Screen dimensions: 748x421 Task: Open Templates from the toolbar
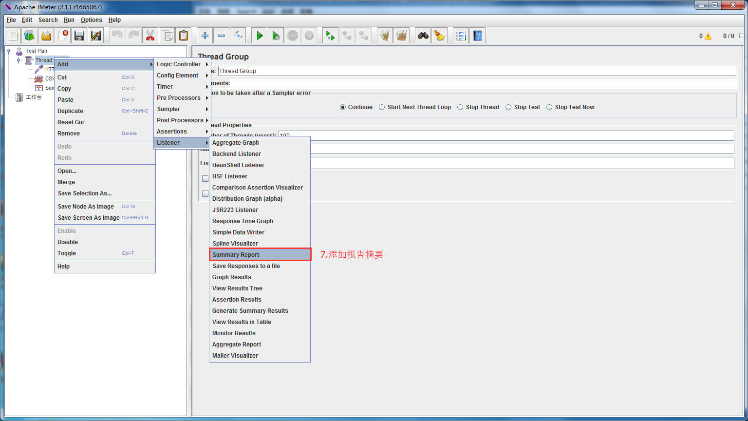click(30, 36)
